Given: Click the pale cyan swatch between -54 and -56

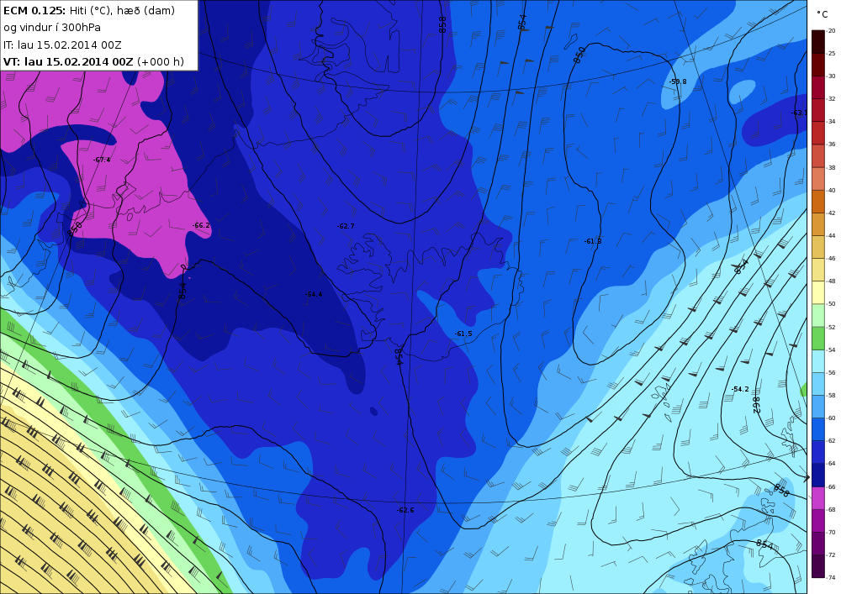Looking at the screenshot, I should (818, 361).
